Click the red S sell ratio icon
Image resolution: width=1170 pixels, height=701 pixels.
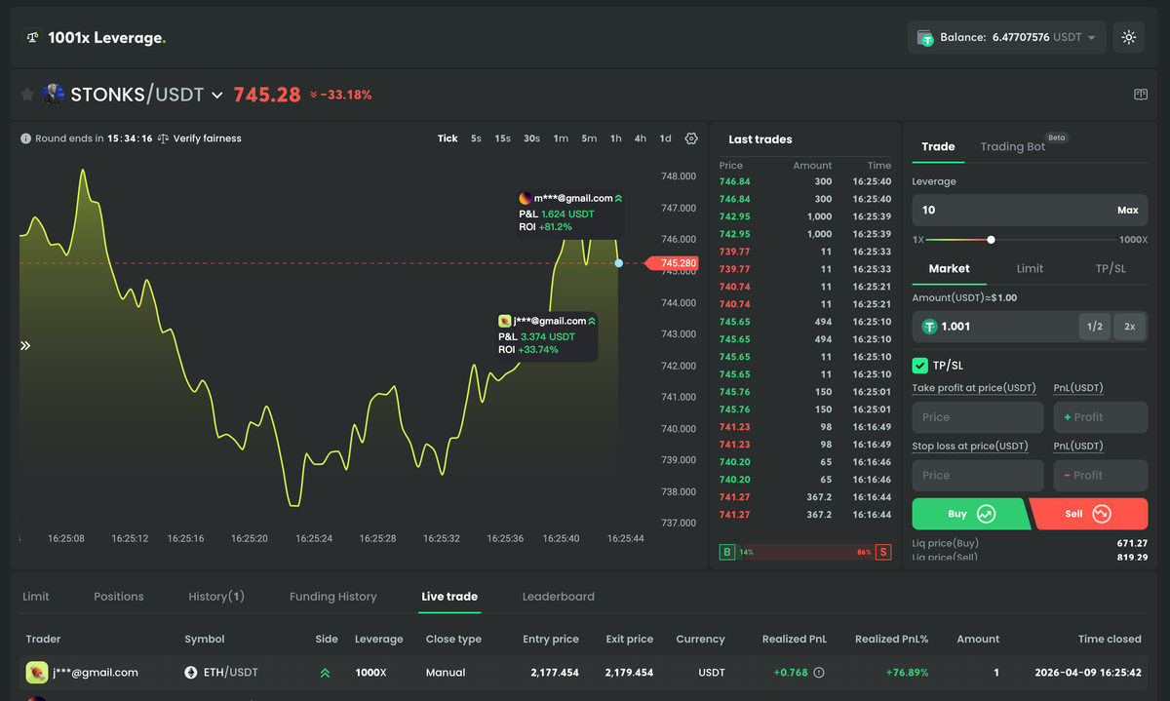[x=883, y=552]
